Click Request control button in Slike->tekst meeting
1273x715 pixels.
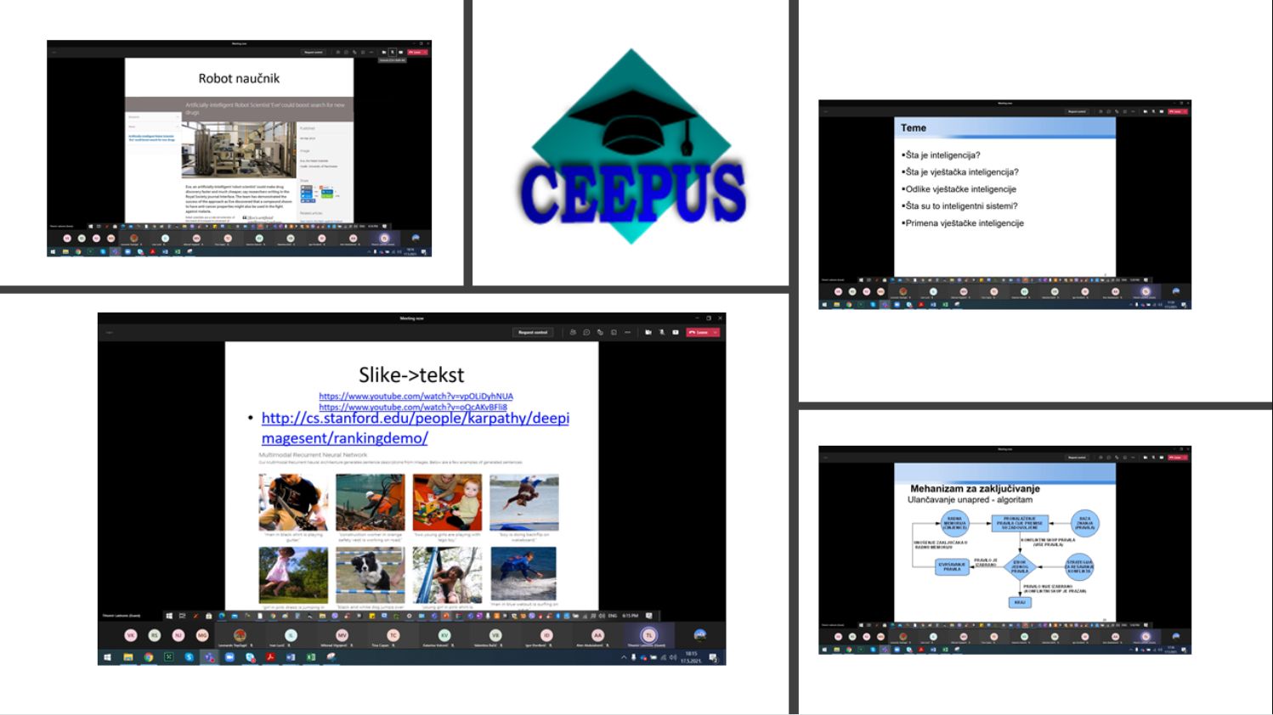pos(533,332)
